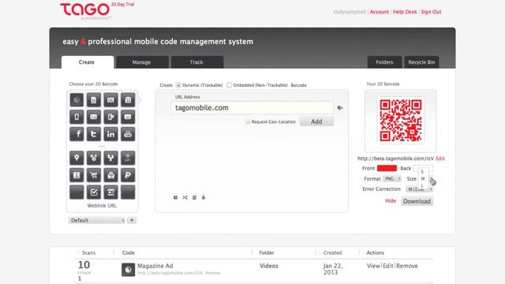Sort by the Scans column header
505x284 pixels.
pos(88,252)
